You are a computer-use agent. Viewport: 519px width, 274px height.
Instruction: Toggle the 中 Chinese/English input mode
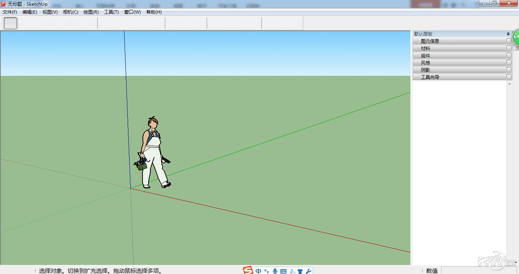pyautogui.click(x=259, y=271)
